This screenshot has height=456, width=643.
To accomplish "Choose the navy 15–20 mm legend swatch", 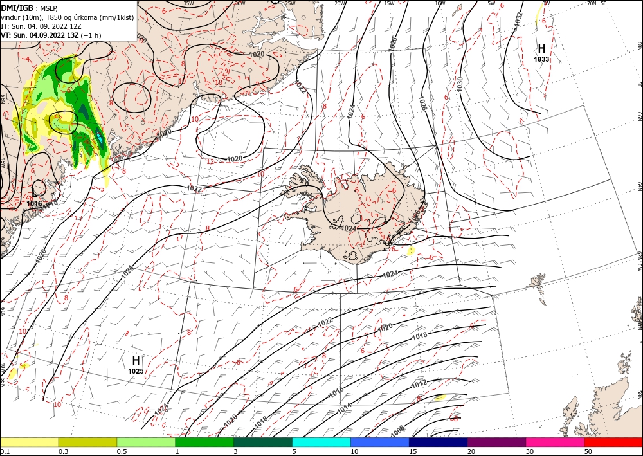I will tap(439, 442).
